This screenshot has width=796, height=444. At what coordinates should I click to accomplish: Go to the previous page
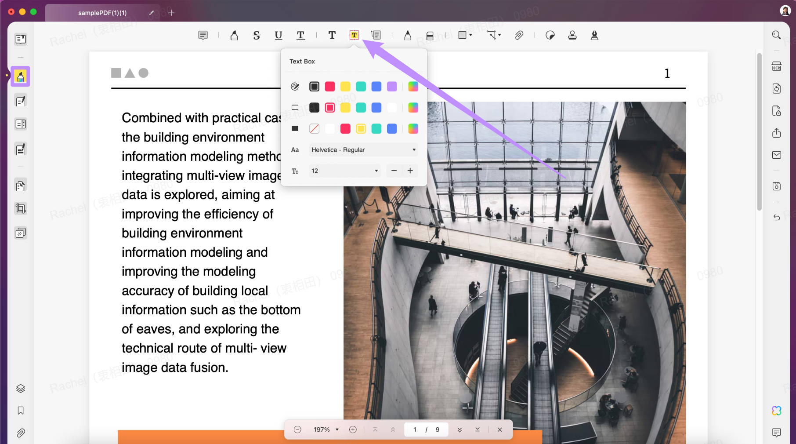(x=393, y=429)
